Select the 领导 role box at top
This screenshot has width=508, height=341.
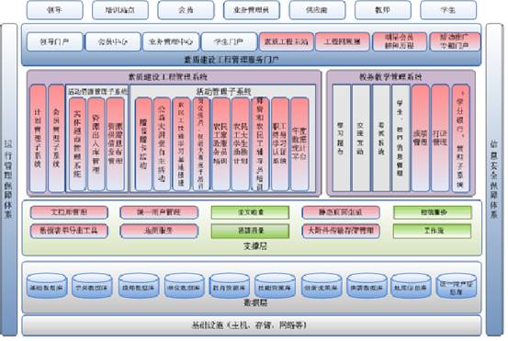[x=55, y=10]
